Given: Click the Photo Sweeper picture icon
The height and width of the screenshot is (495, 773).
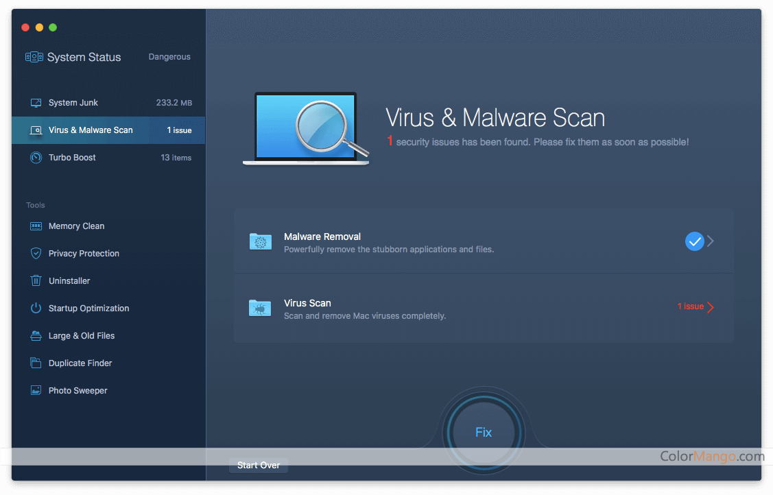Looking at the screenshot, I should [36, 391].
